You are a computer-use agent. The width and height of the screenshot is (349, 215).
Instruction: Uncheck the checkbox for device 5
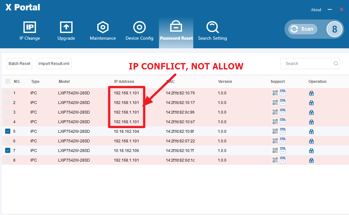(x=8, y=131)
